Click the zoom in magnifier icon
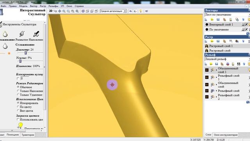 point(64,11)
